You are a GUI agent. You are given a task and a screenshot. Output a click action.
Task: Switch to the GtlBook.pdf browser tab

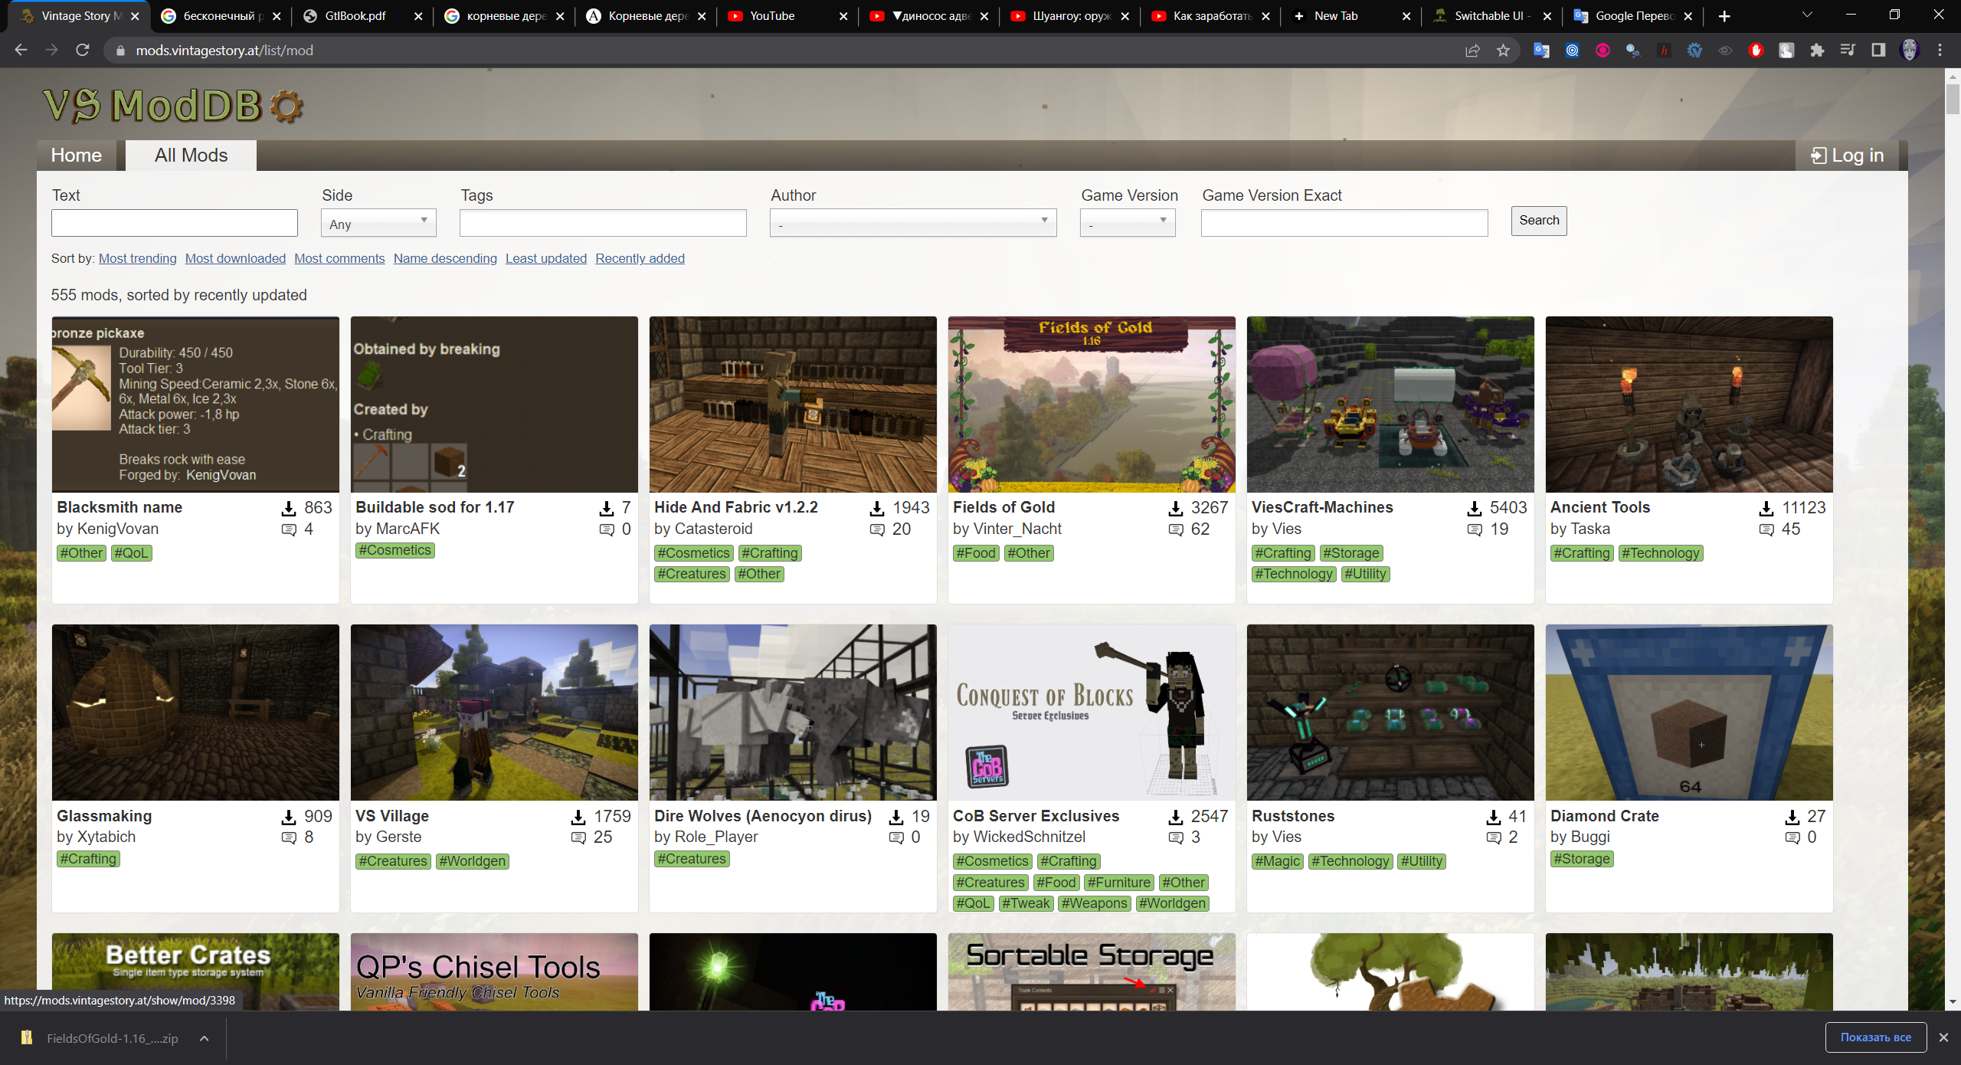355,16
